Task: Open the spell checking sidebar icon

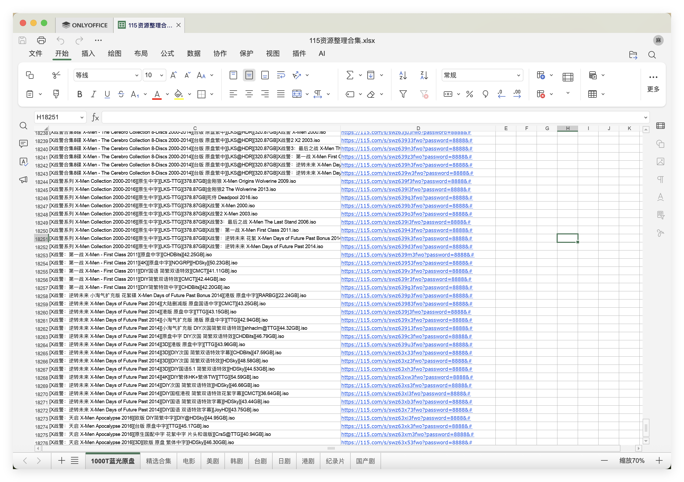Action: [x=23, y=161]
